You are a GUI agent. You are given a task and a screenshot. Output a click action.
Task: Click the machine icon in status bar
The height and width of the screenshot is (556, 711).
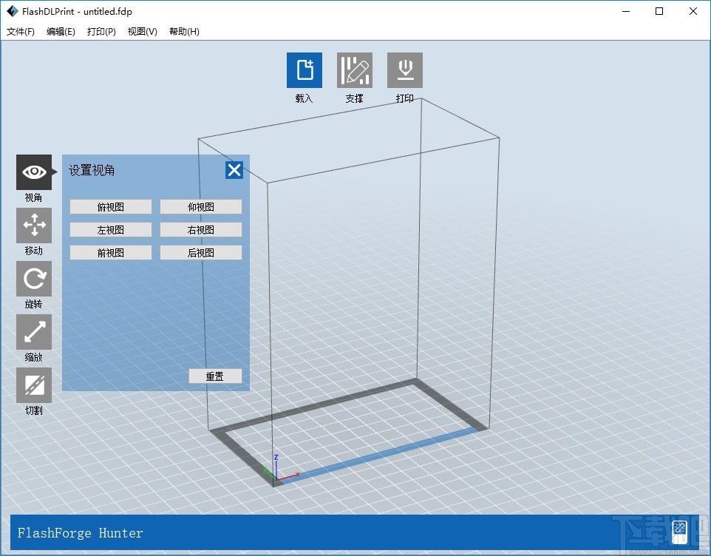679,532
